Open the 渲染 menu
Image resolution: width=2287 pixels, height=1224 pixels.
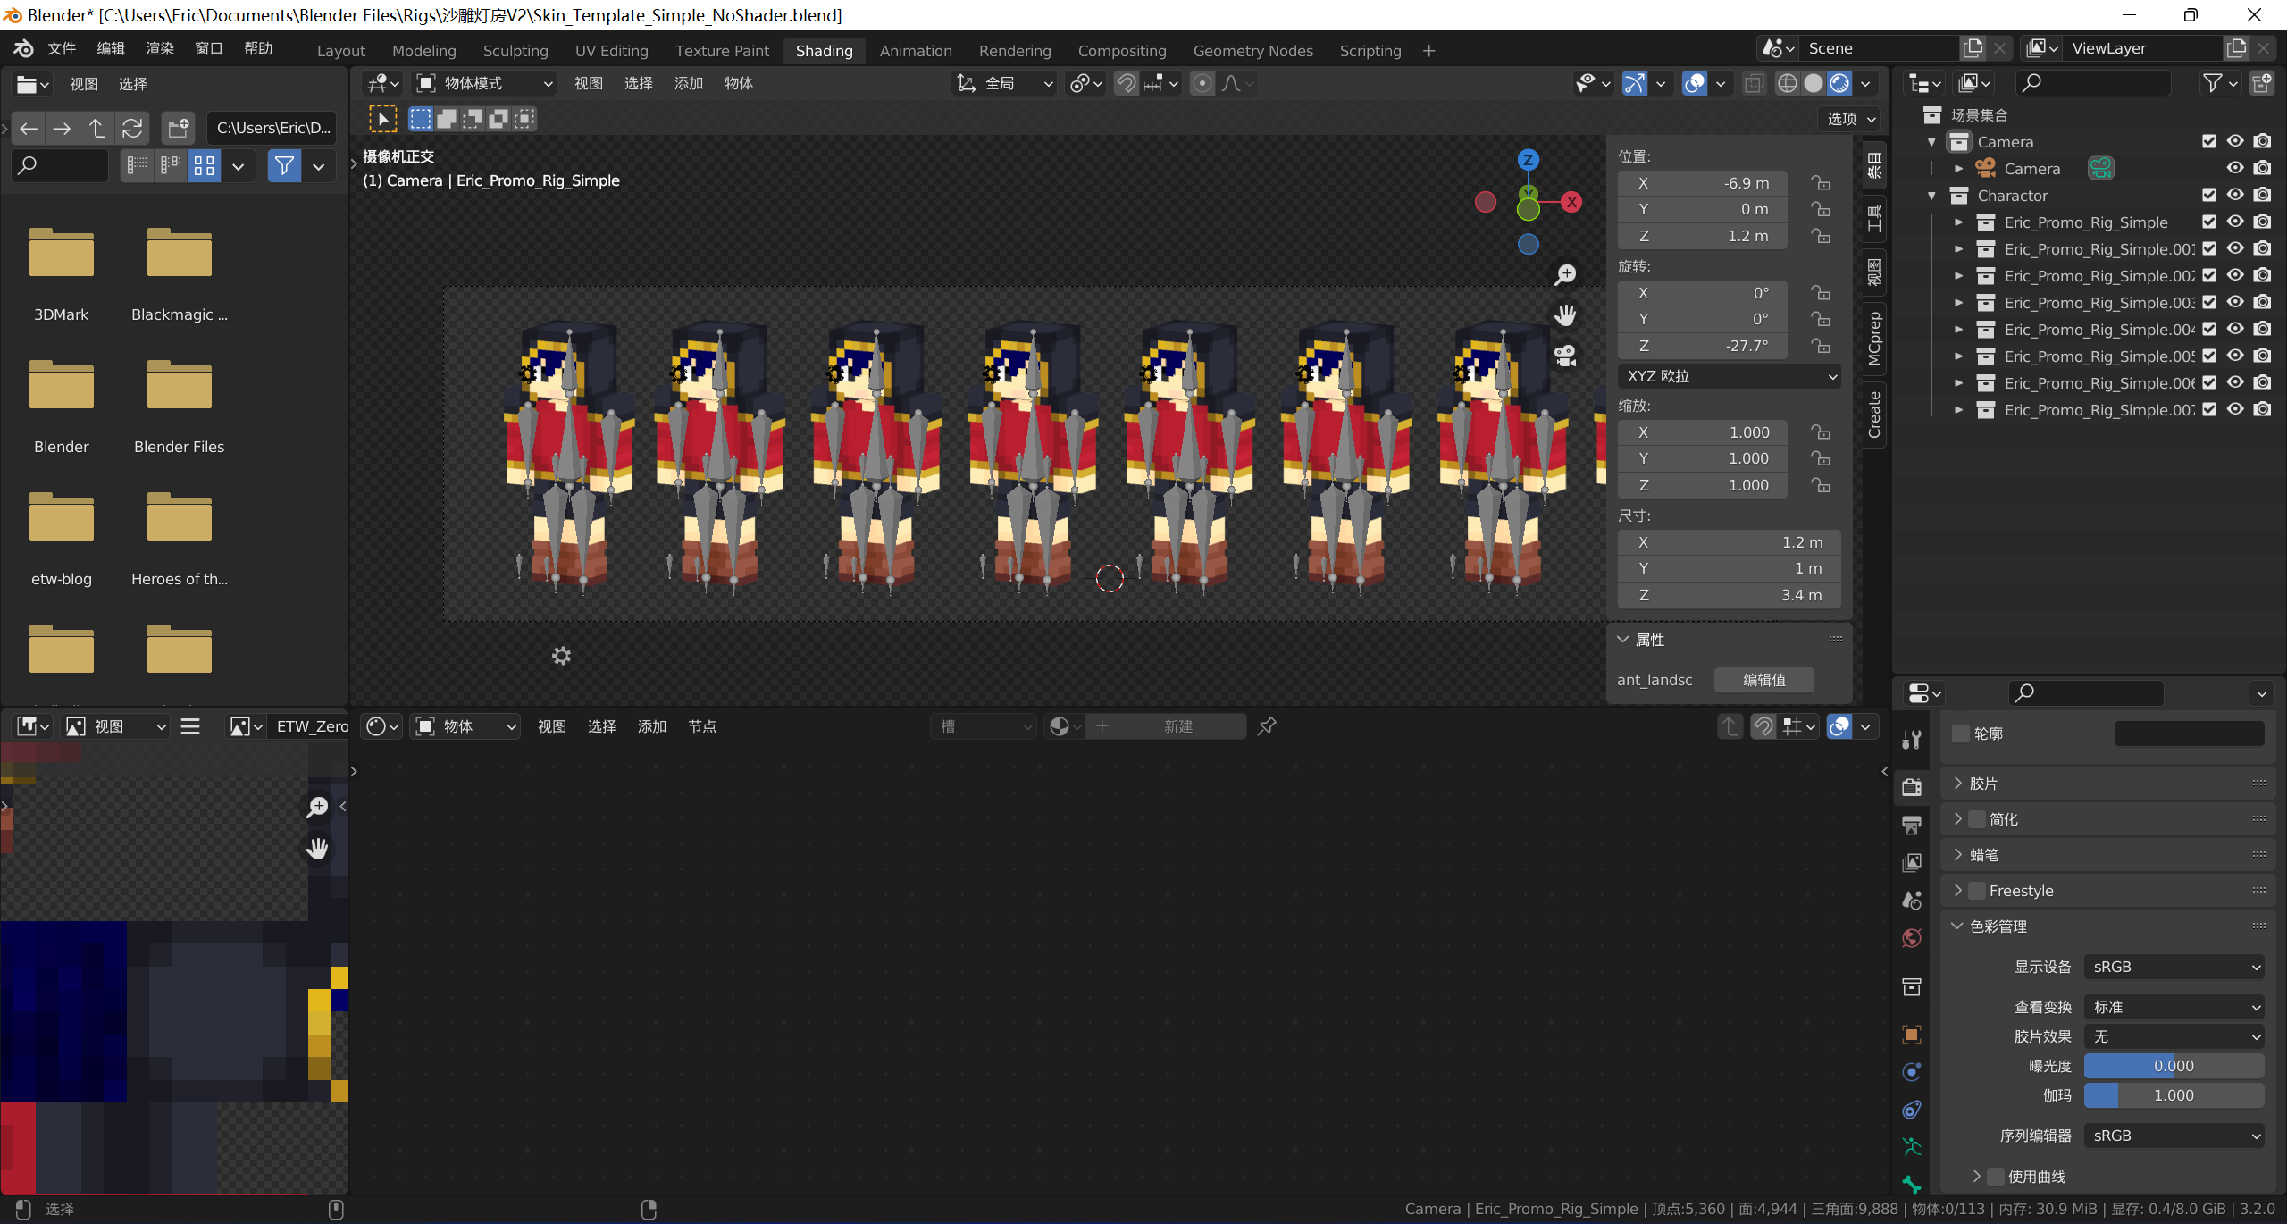pyautogui.click(x=160, y=48)
